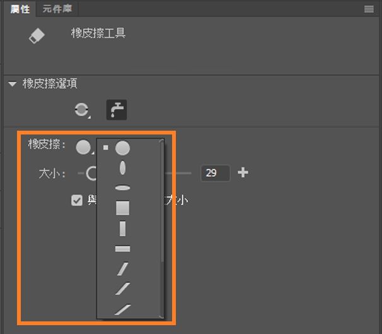Screen dimensions: 382x334
Task: Select the horizontal rectangle eraser shape
Action: point(122,249)
